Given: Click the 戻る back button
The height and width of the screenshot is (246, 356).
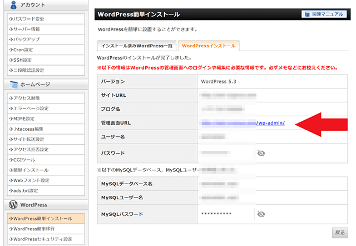Looking at the screenshot, I should (340, 233).
